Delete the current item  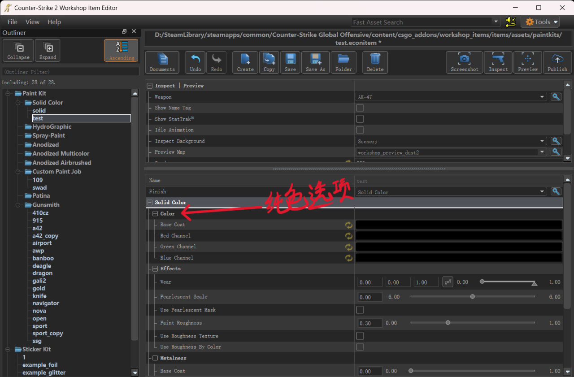click(375, 62)
